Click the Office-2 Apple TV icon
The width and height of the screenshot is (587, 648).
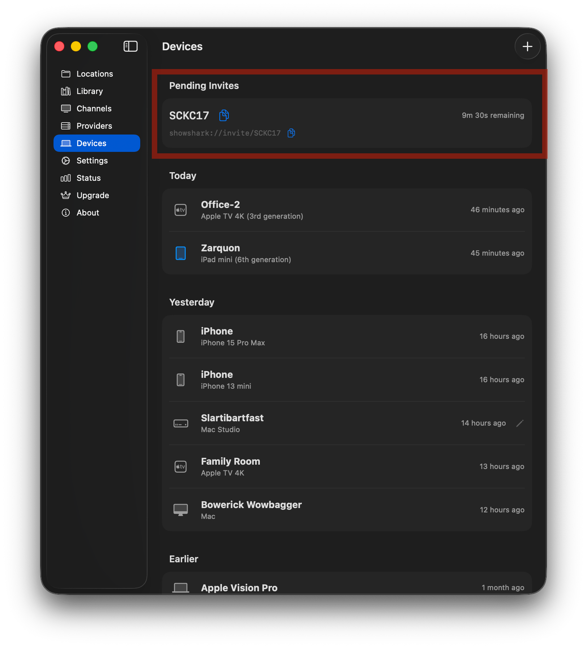pyautogui.click(x=181, y=210)
